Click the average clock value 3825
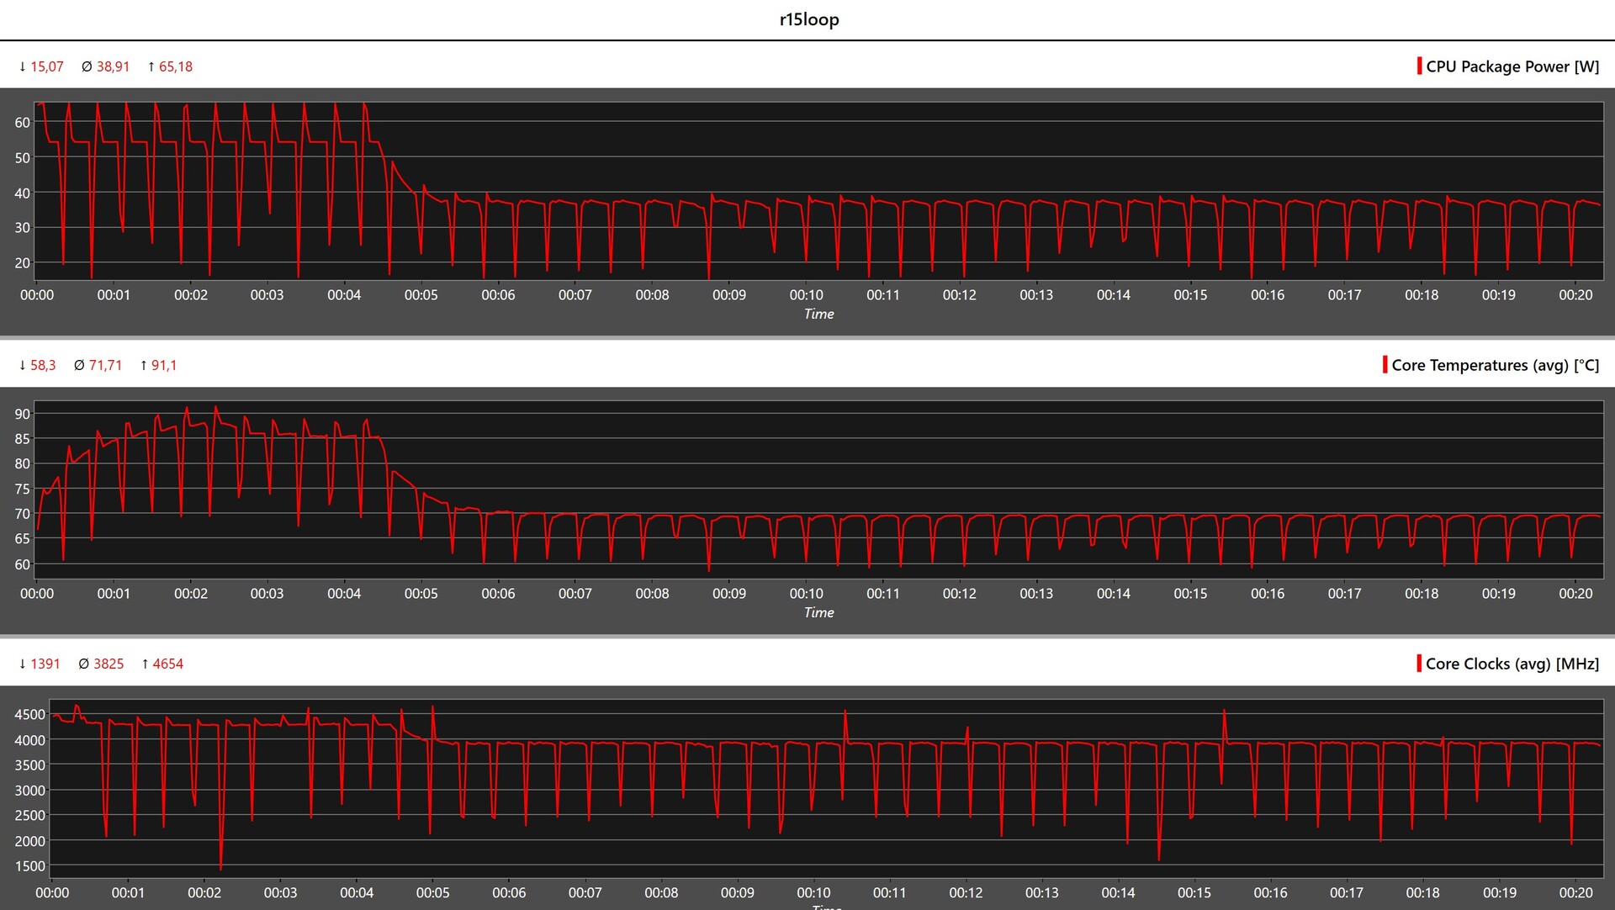1615x910 pixels. pos(109,664)
